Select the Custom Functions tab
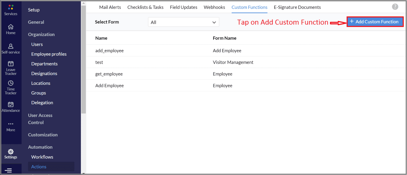Screen dimensions: 407x175 pyautogui.click(x=249, y=7)
